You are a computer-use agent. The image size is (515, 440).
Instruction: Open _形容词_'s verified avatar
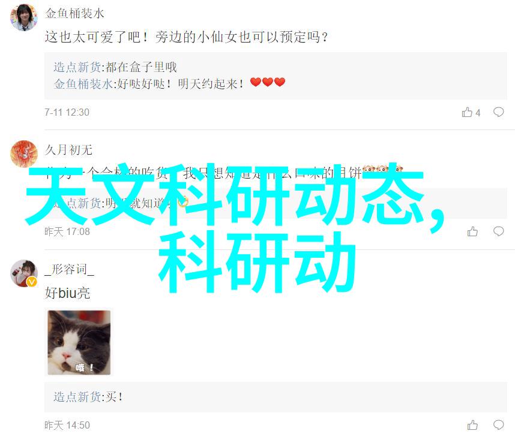pyautogui.click(x=23, y=273)
